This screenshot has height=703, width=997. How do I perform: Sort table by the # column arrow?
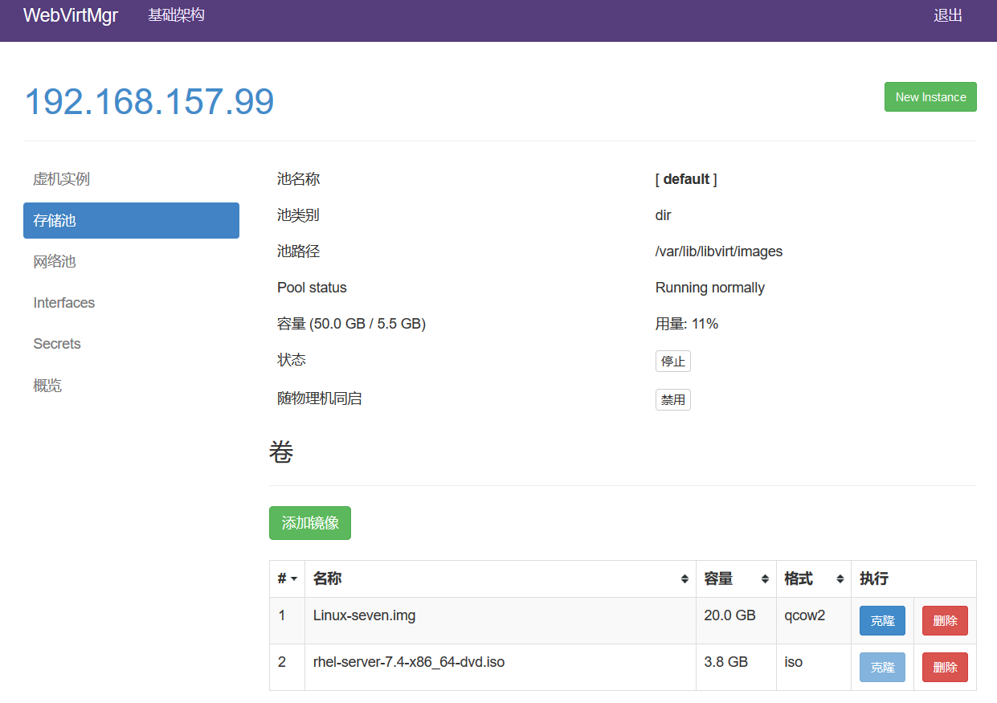point(294,579)
